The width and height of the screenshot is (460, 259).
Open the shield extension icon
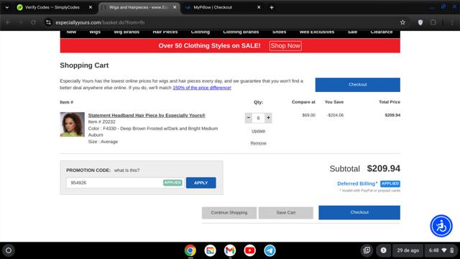[420, 22]
